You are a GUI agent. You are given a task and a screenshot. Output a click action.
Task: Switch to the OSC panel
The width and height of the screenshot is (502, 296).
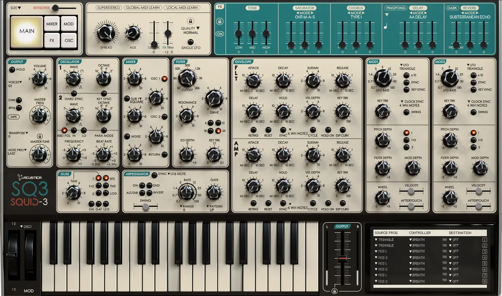click(x=68, y=41)
